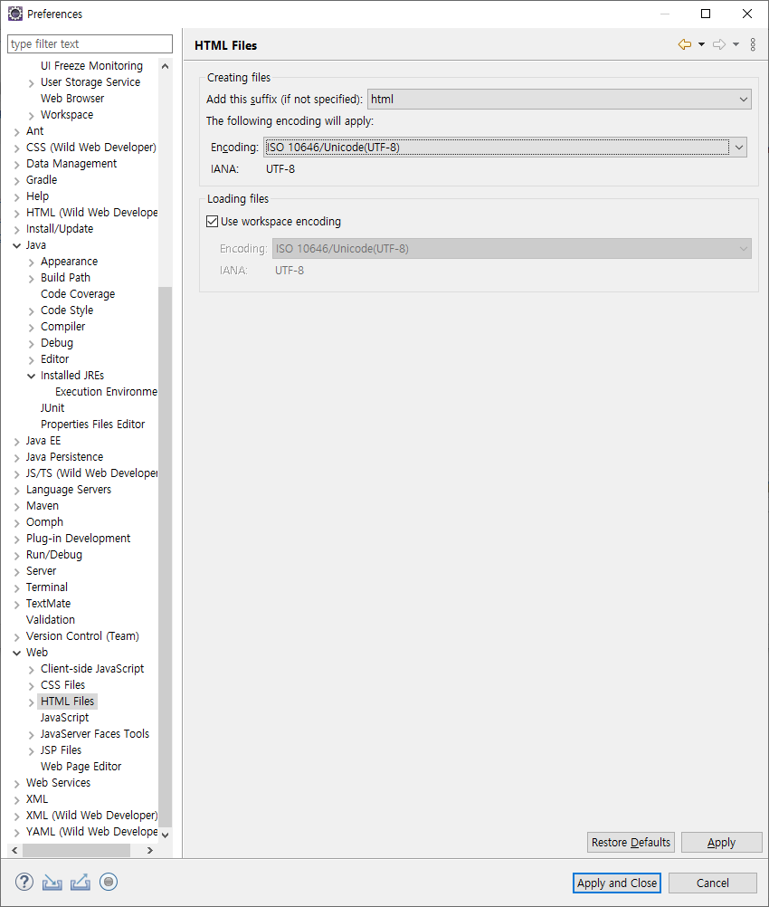This screenshot has width=769, height=907.
Task: Select Version Control (Team) entry
Action: (82, 635)
